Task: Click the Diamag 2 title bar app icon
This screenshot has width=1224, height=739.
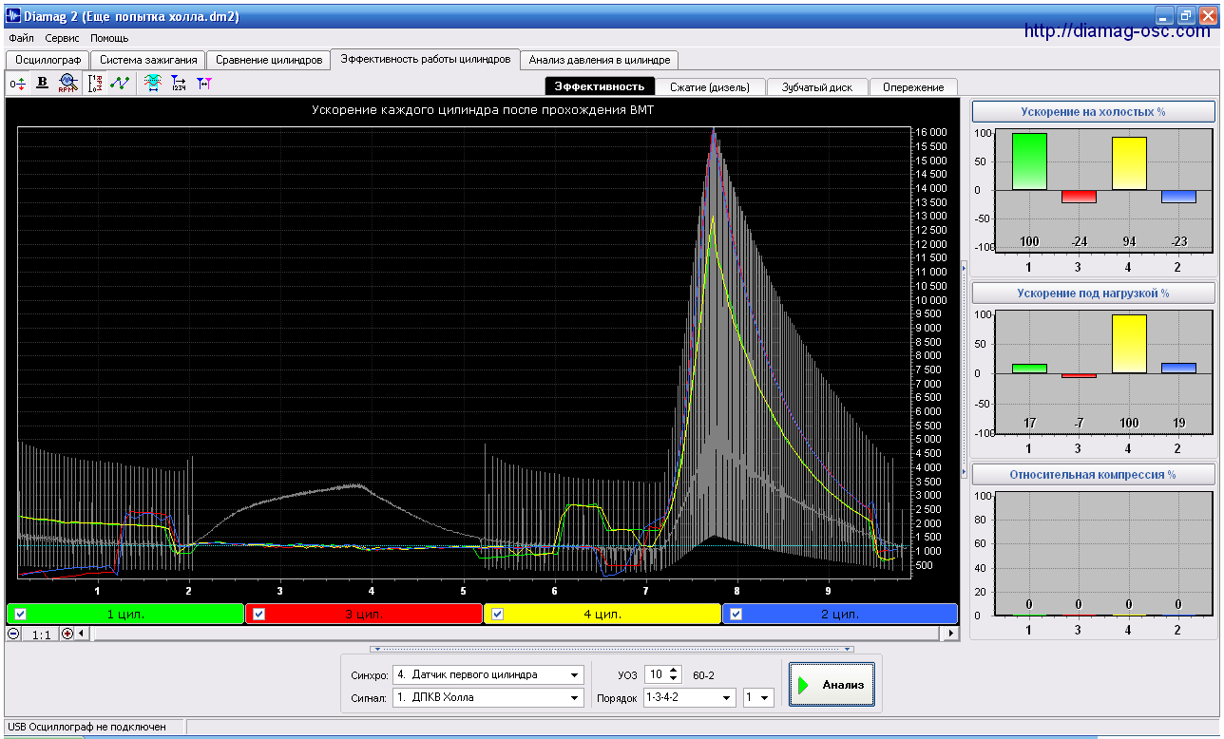Action: 13,15
